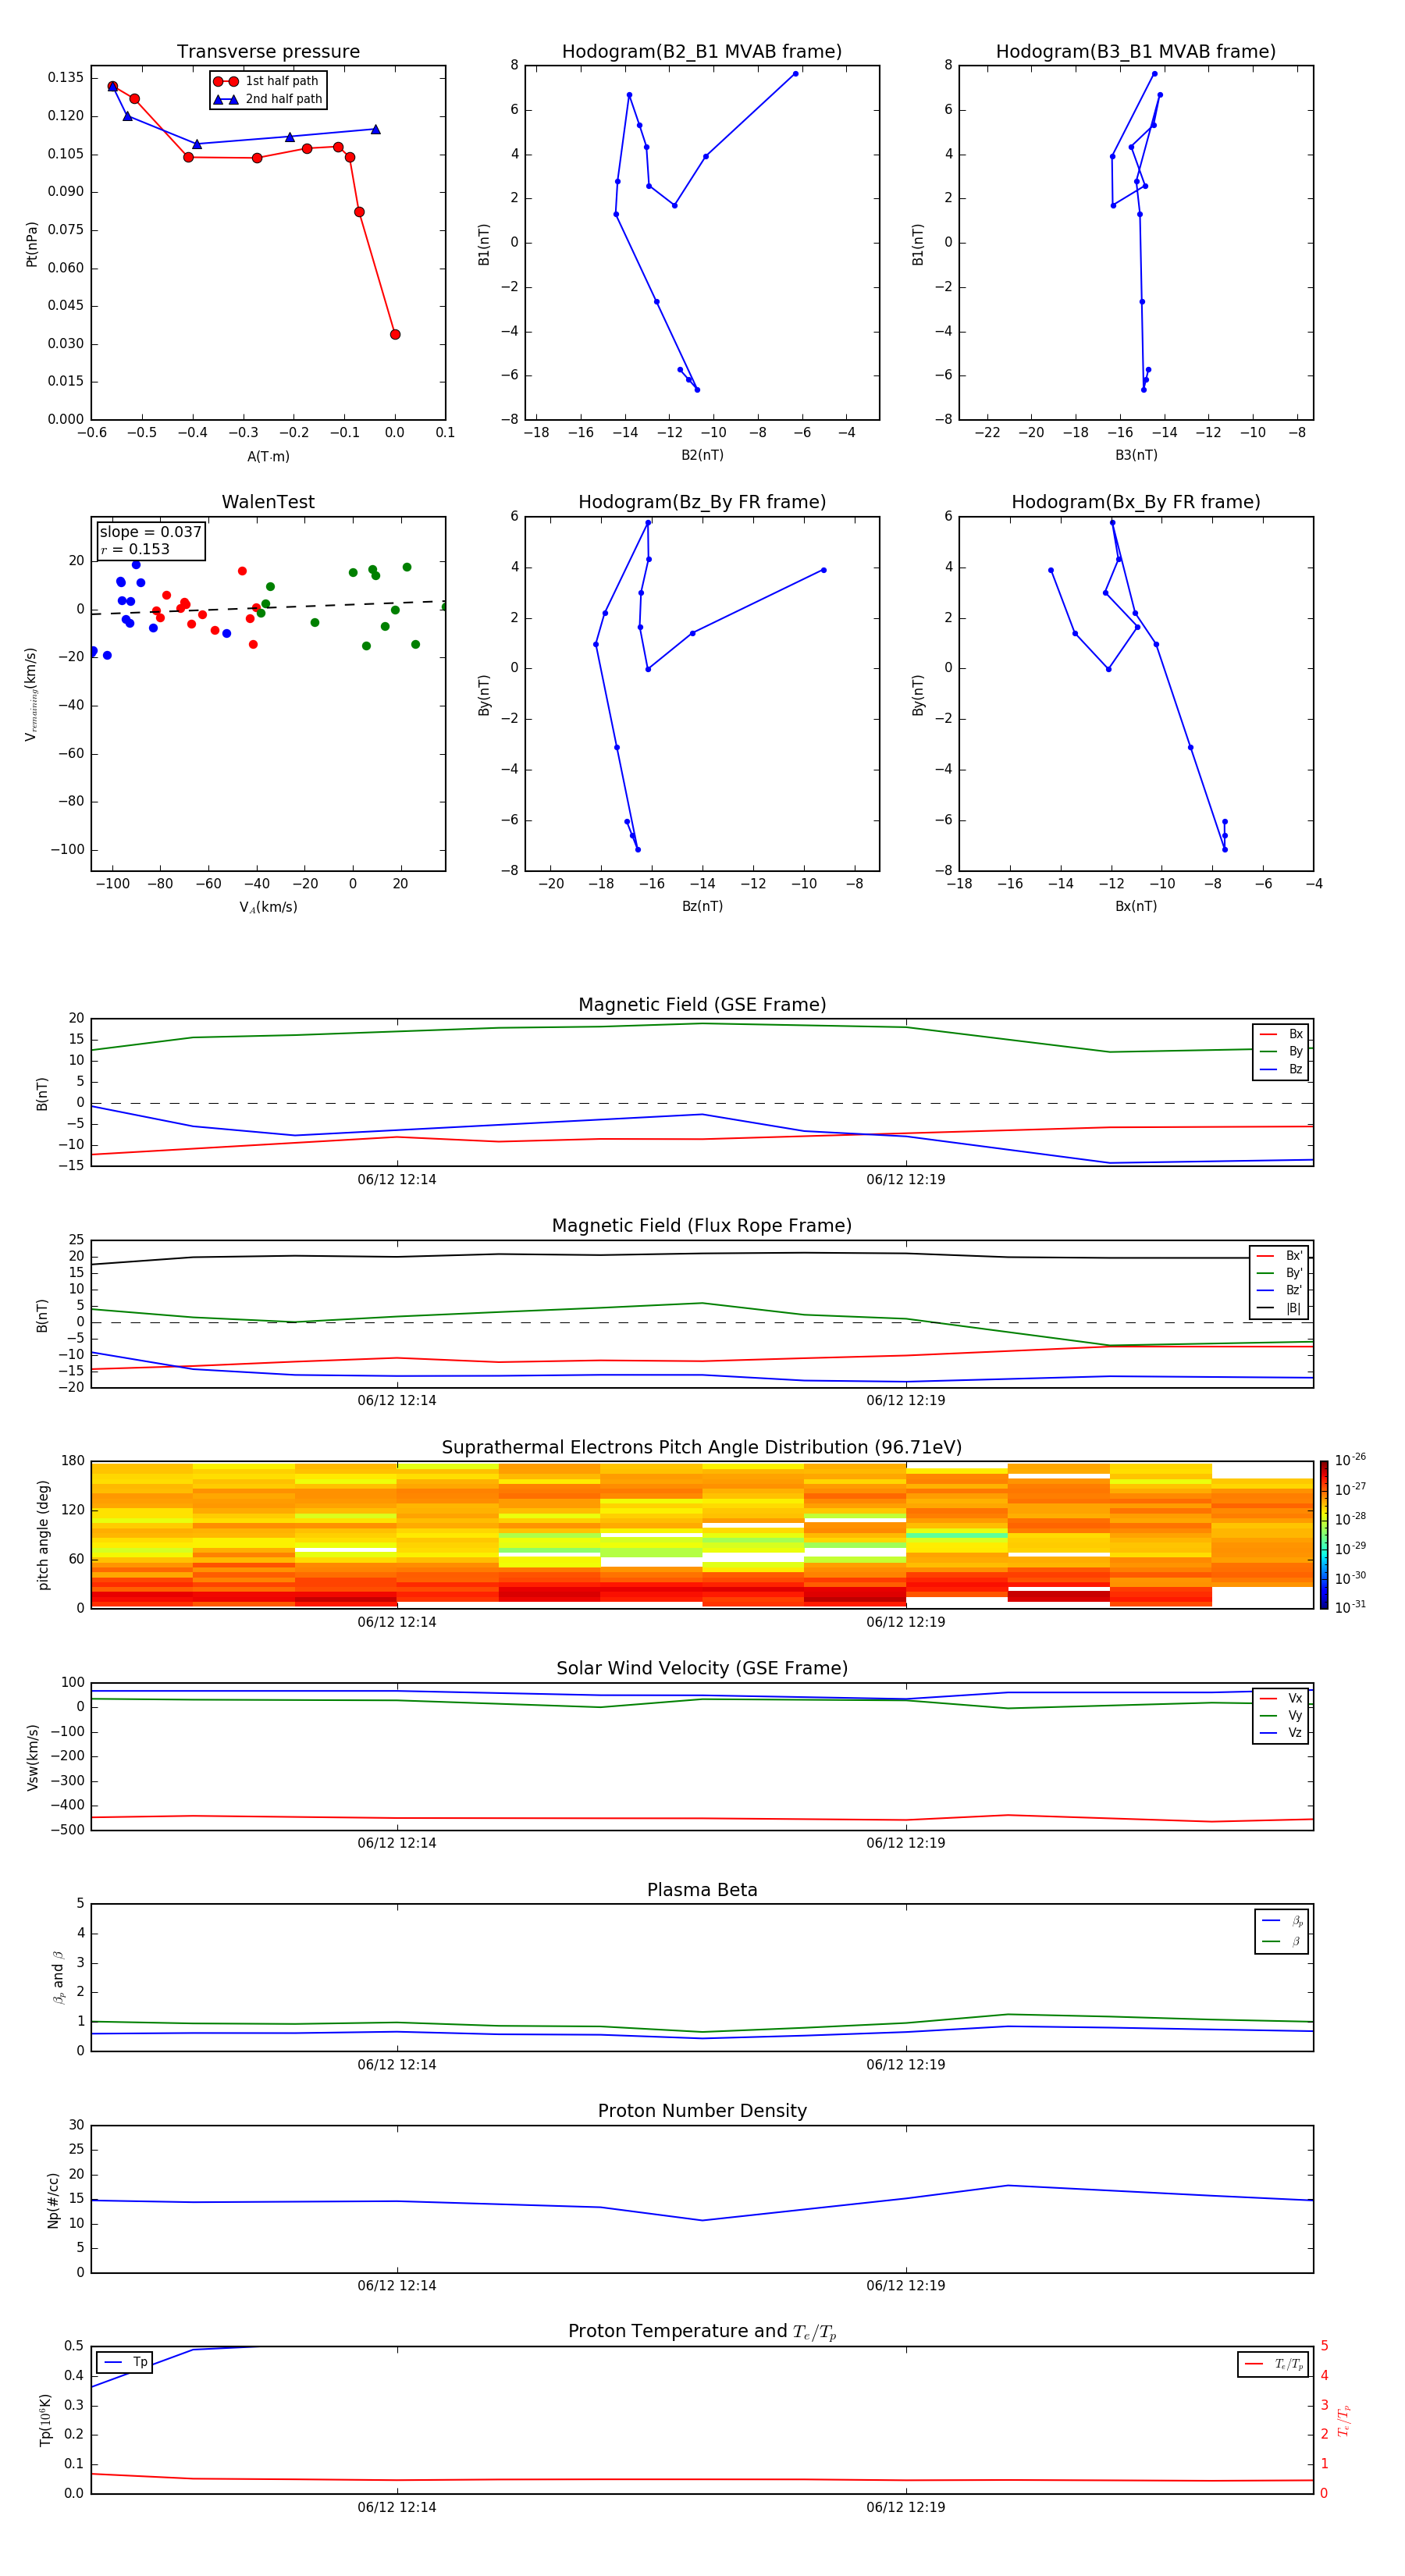Click the By' legend entry
Screen dimensions: 1405x2576
tap(1279, 1273)
